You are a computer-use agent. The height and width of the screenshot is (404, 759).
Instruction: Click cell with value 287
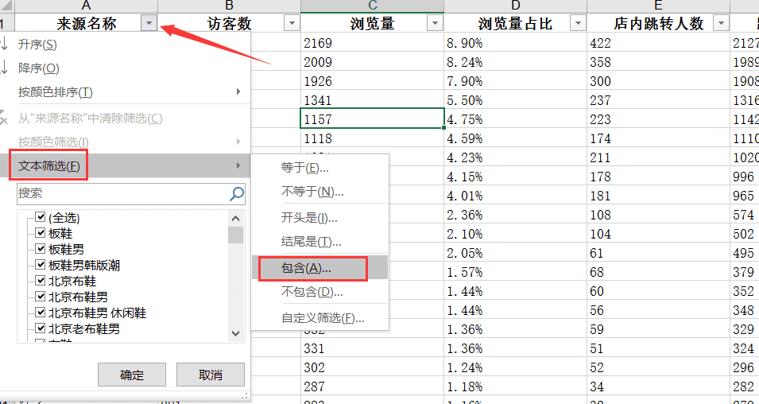[x=372, y=387]
